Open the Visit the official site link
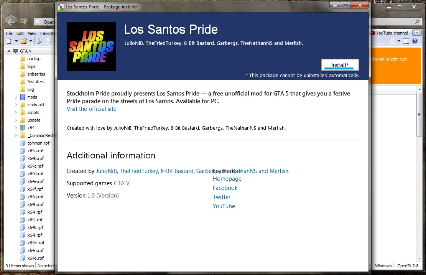 pos(92,109)
